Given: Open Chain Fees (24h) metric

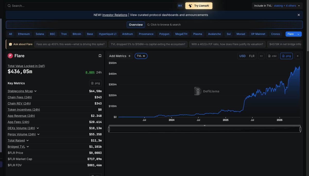Looking at the screenshot, I should pyautogui.click(x=20, y=97).
